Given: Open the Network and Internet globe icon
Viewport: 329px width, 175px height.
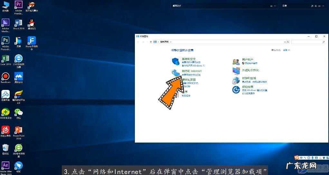Looking at the screenshot, I should point(176,73).
